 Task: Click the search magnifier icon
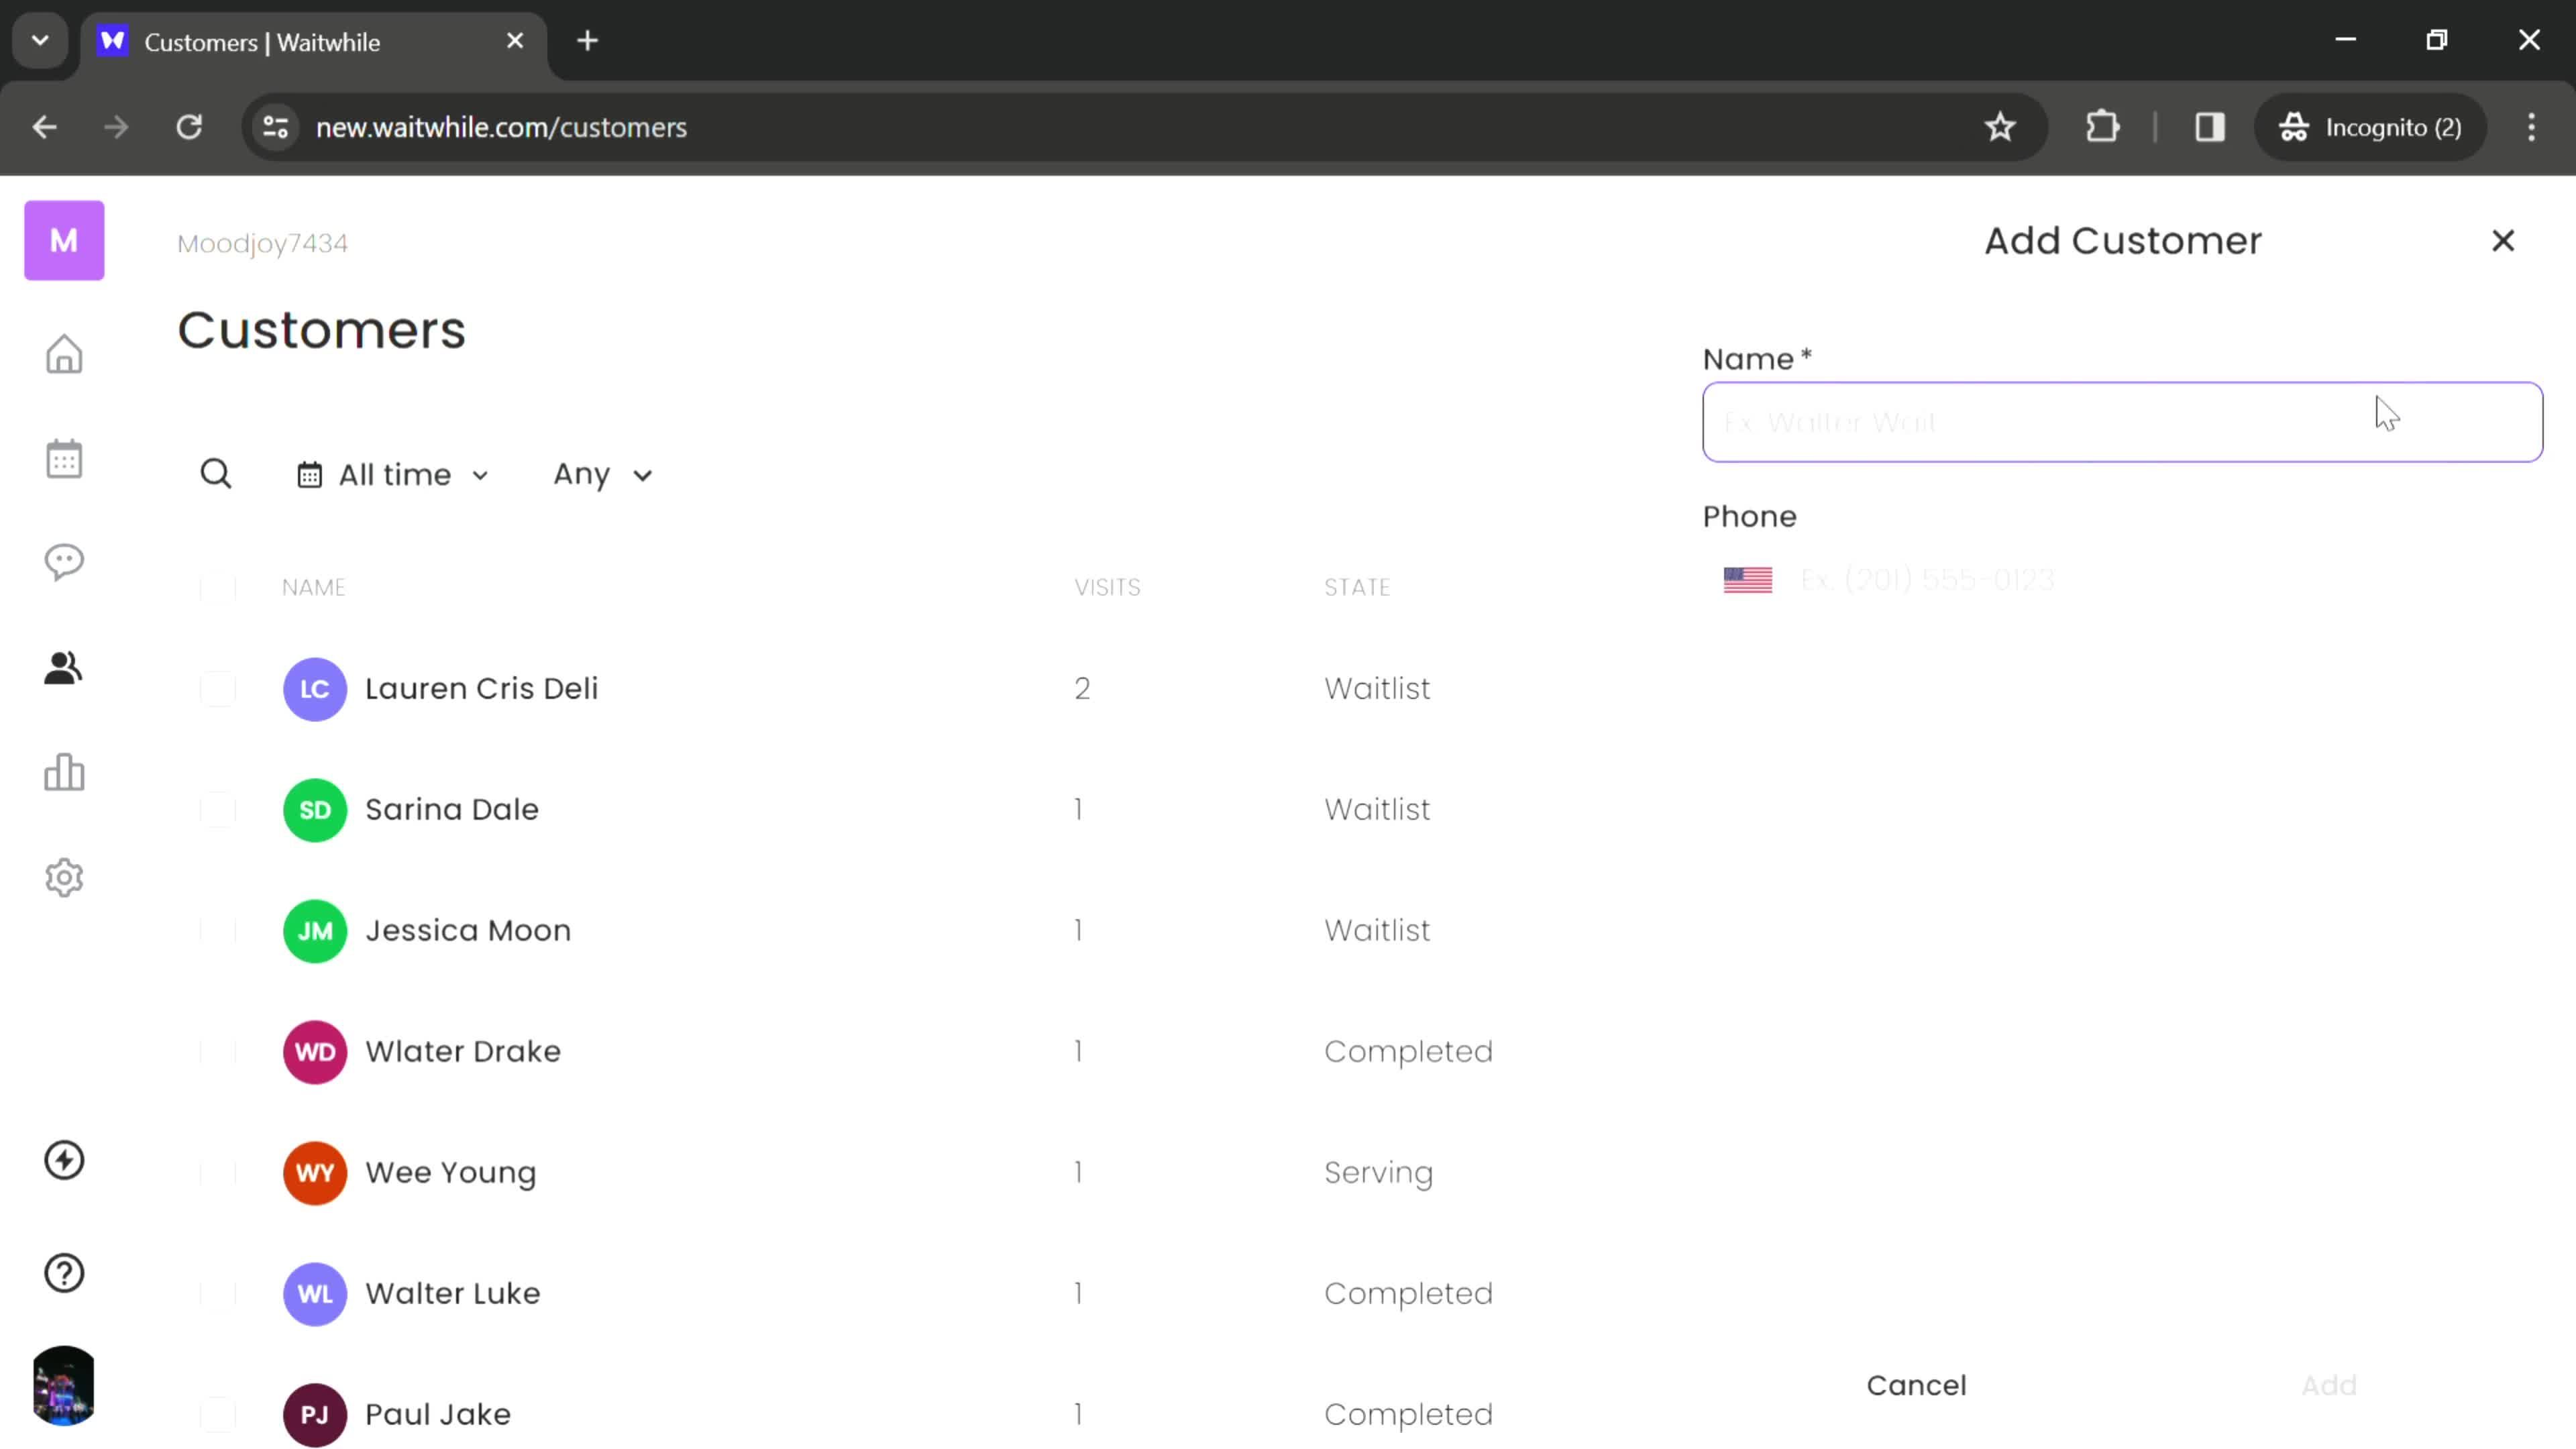(216, 474)
